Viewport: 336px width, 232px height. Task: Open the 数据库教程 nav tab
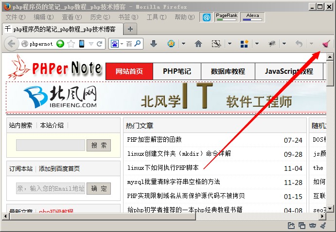tap(228, 71)
